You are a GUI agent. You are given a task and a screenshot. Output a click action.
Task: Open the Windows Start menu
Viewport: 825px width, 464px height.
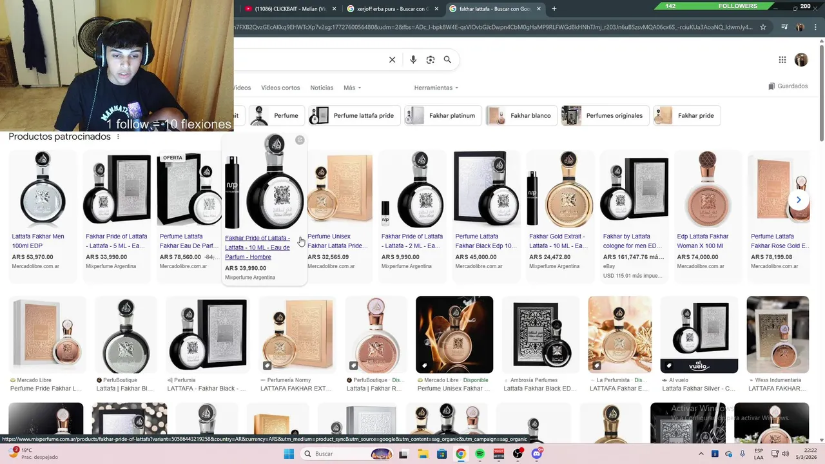(x=289, y=454)
